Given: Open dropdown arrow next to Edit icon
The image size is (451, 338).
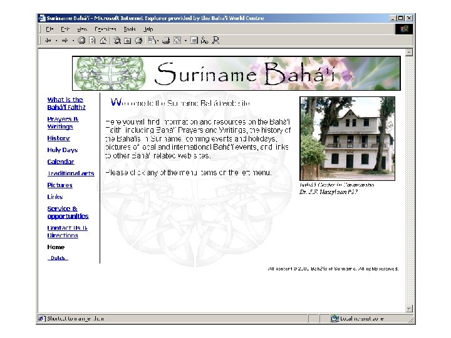Looking at the screenshot, I should [x=185, y=41].
